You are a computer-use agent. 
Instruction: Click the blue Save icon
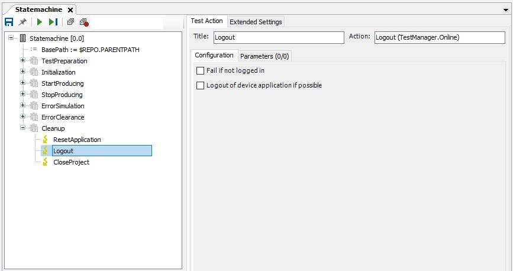(x=9, y=22)
